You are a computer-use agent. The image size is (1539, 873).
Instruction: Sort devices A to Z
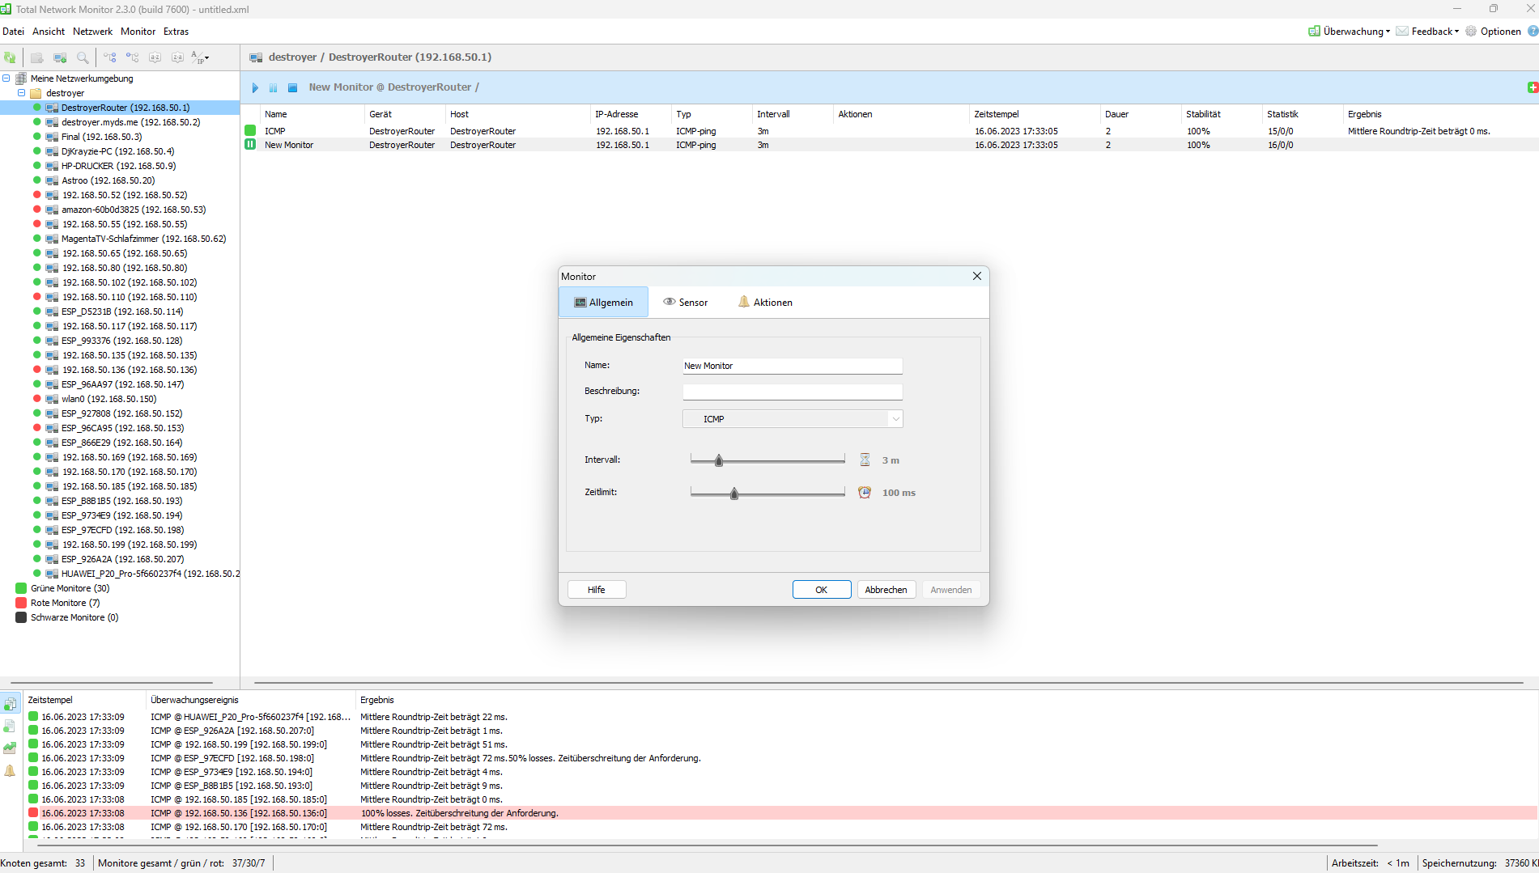click(x=155, y=57)
